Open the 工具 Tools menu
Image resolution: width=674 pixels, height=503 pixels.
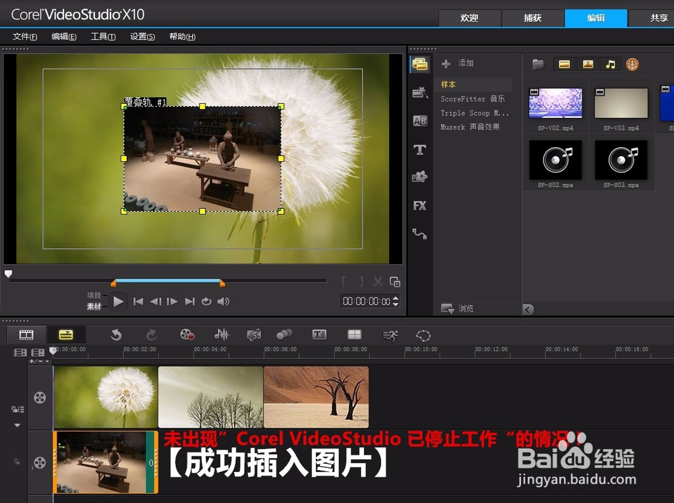click(x=103, y=36)
